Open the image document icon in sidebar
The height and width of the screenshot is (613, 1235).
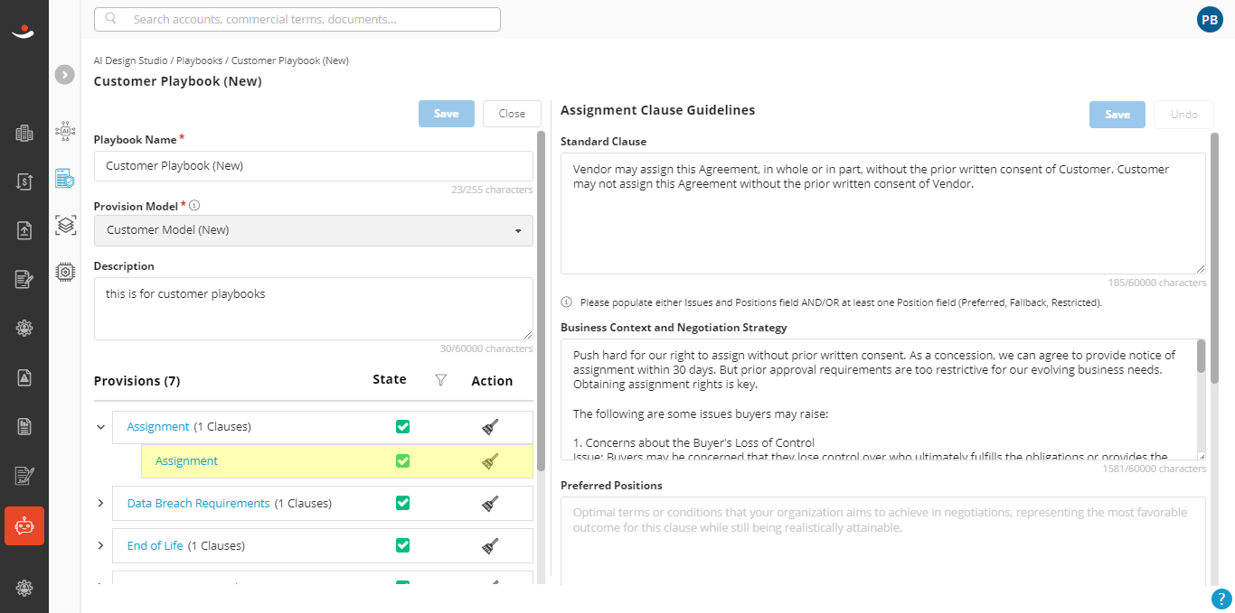click(24, 377)
